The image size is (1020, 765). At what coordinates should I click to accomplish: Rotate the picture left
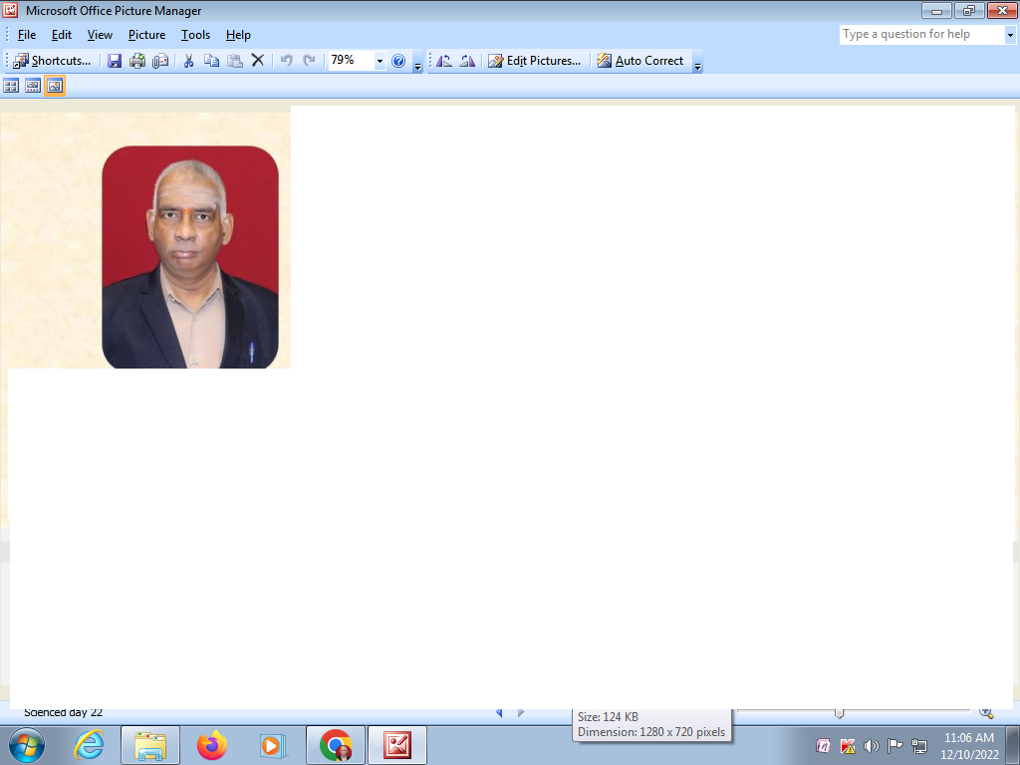click(444, 61)
